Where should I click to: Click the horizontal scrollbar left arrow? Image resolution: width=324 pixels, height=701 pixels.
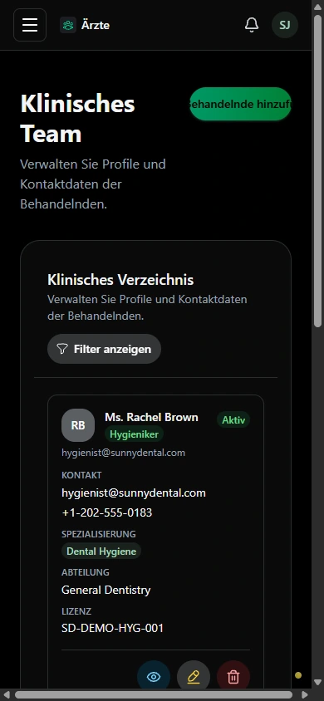(x=7, y=694)
